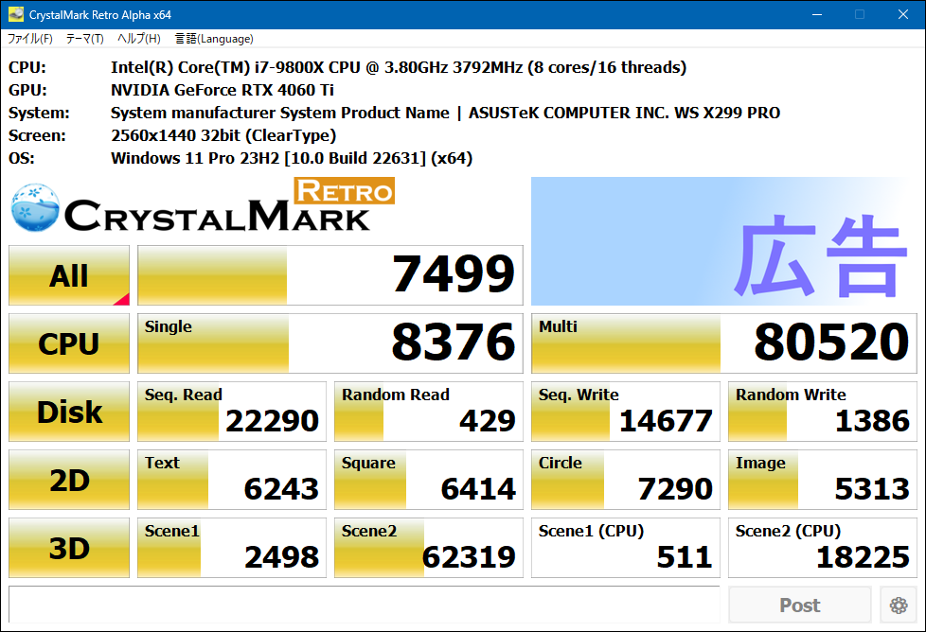Click the CPU info line i7-9800X
Screen dimensions: 926x632
click(x=399, y=67)
